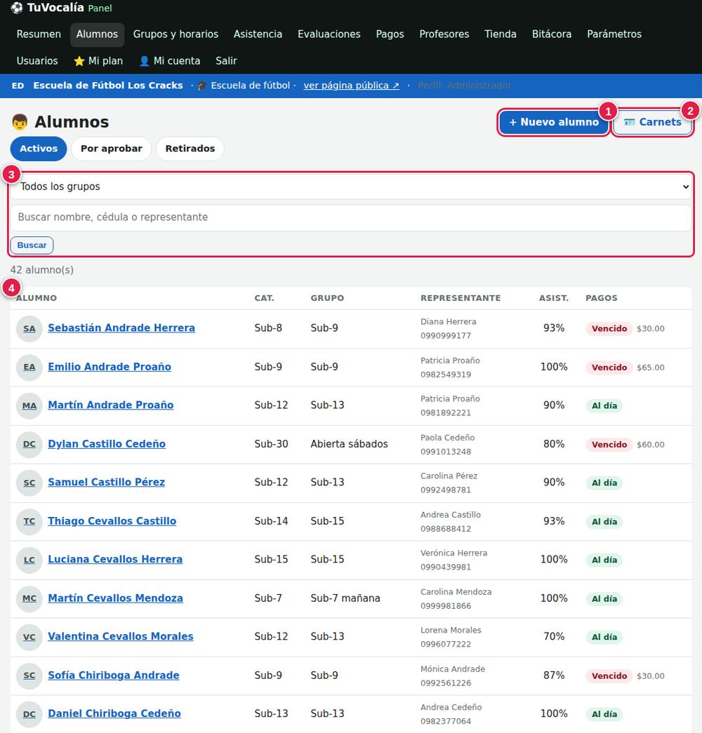
Task: Click the Buscar button
Action: click(32, 246)
